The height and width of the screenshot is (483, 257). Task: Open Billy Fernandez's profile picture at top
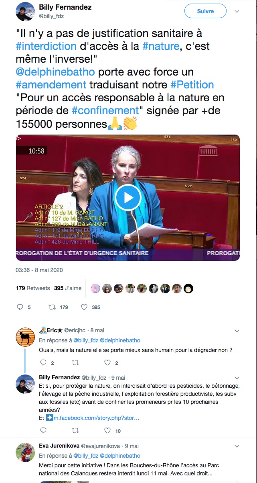coord(25,11)
